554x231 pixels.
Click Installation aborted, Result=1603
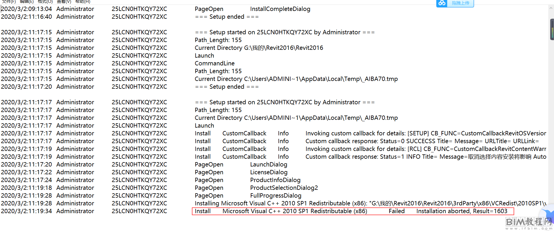click(462, 211)
